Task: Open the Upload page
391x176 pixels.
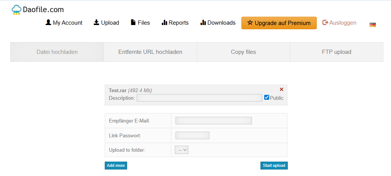Action: [x=107, y=23]
